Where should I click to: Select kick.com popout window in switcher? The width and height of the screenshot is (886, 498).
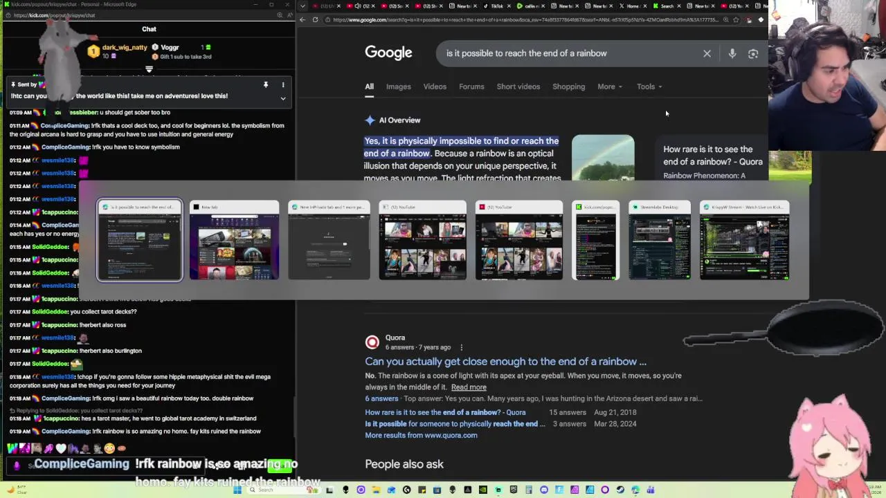pyautogui.click(x=595, y=240)
